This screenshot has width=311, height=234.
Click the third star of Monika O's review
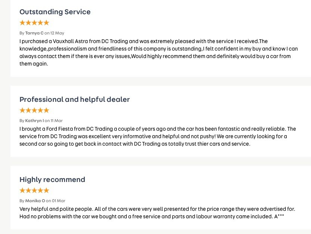(x=34, y=191)
